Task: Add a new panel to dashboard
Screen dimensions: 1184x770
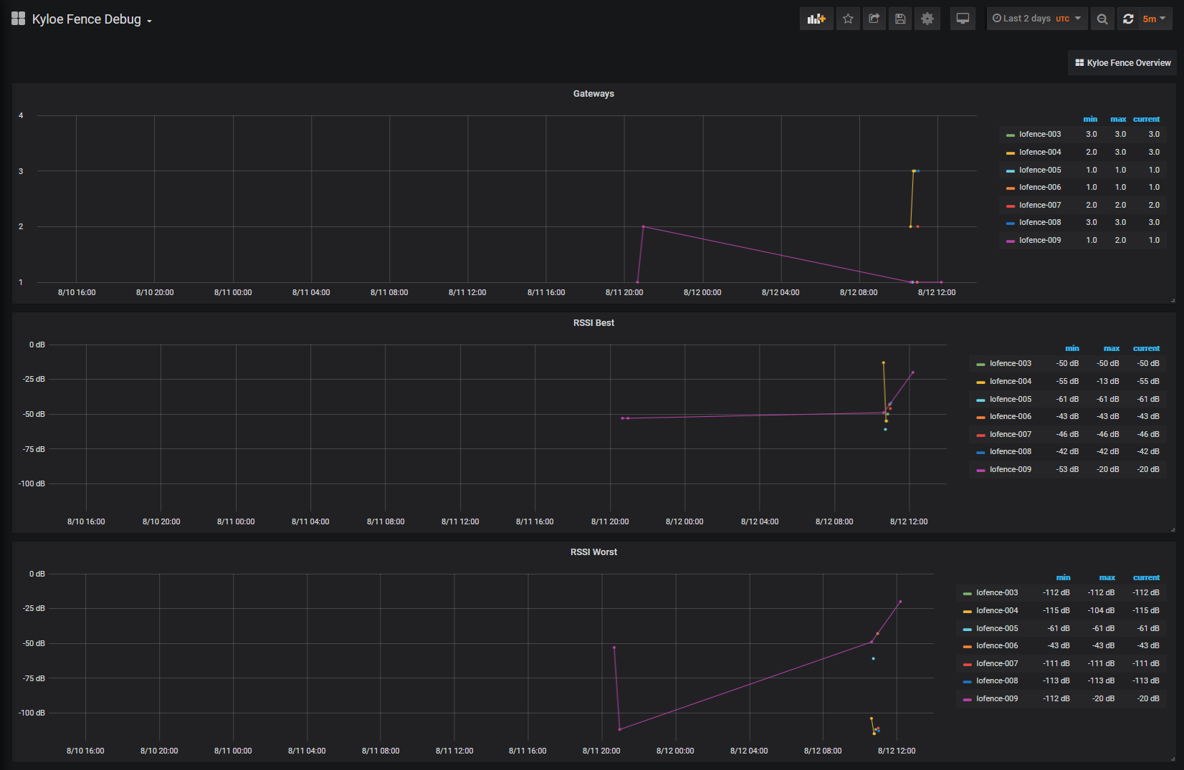Action: [x=816, y=19]
